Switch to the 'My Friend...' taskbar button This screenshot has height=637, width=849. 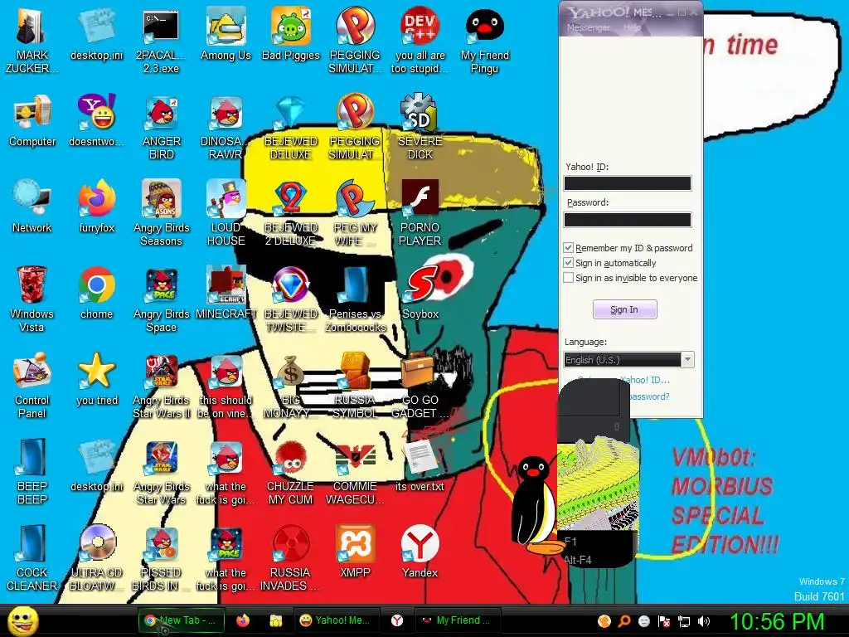point(457,620)
